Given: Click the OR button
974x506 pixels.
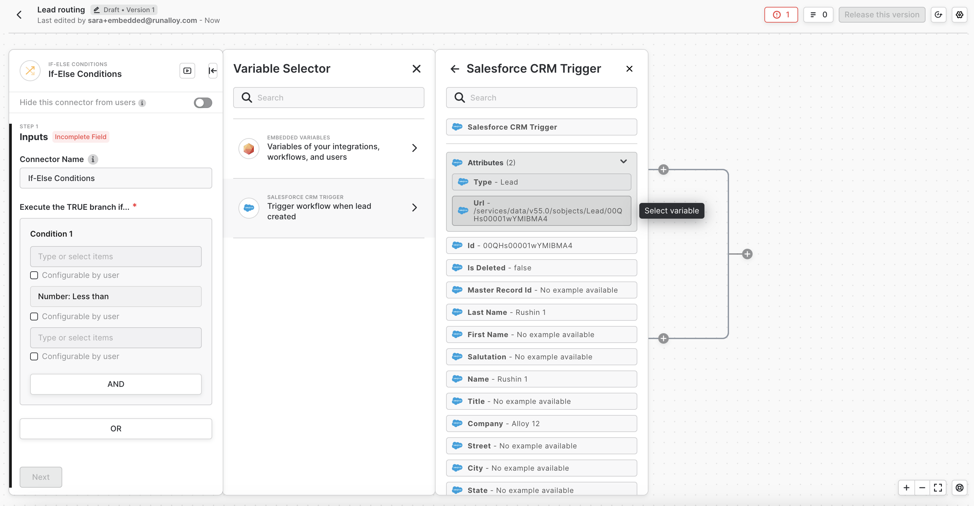Looking at the screenshot, I should coord(116,428).
